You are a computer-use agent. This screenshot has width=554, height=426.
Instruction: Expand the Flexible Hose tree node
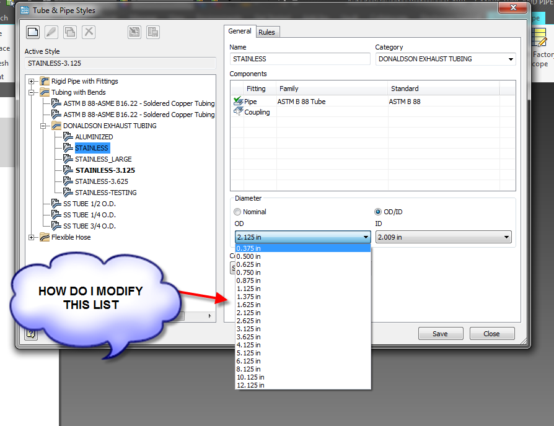point(31,237)
